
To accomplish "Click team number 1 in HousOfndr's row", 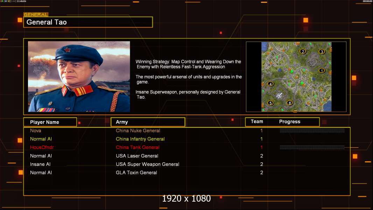I will click(x=261, y=147).
